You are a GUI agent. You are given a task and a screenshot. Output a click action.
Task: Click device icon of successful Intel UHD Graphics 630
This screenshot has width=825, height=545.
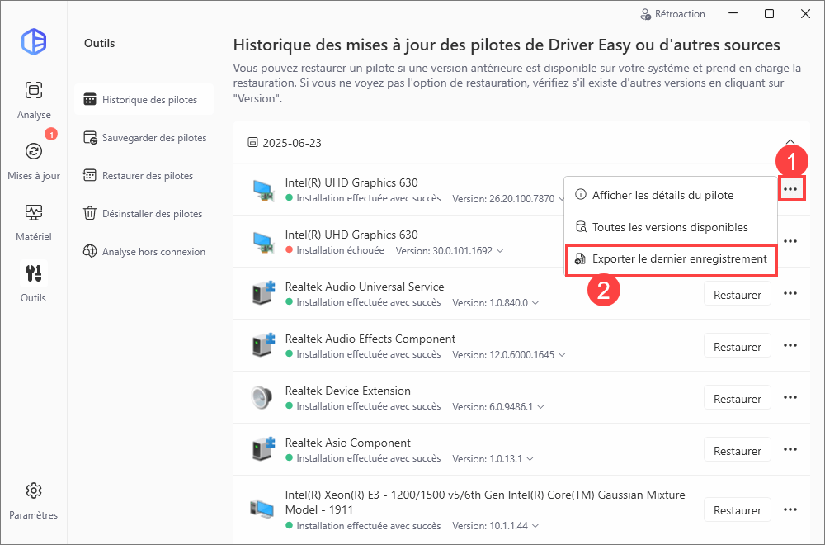coord(262,190)
